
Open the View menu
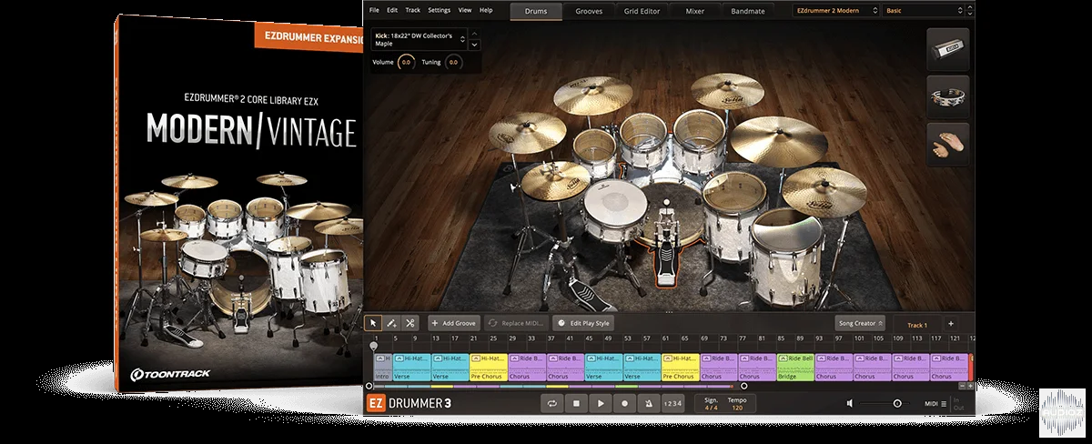click(465, 10)
